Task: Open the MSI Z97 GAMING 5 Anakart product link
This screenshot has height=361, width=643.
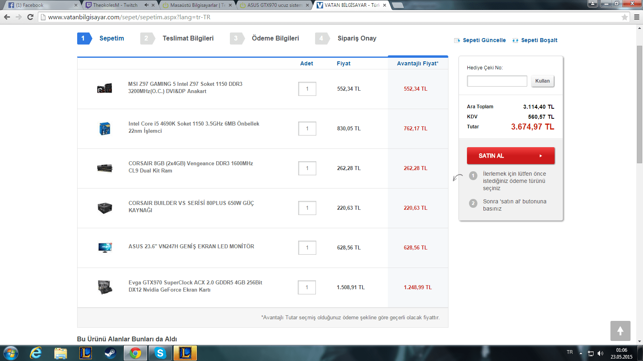Action: pyautogui.click(x=185, y=88)
